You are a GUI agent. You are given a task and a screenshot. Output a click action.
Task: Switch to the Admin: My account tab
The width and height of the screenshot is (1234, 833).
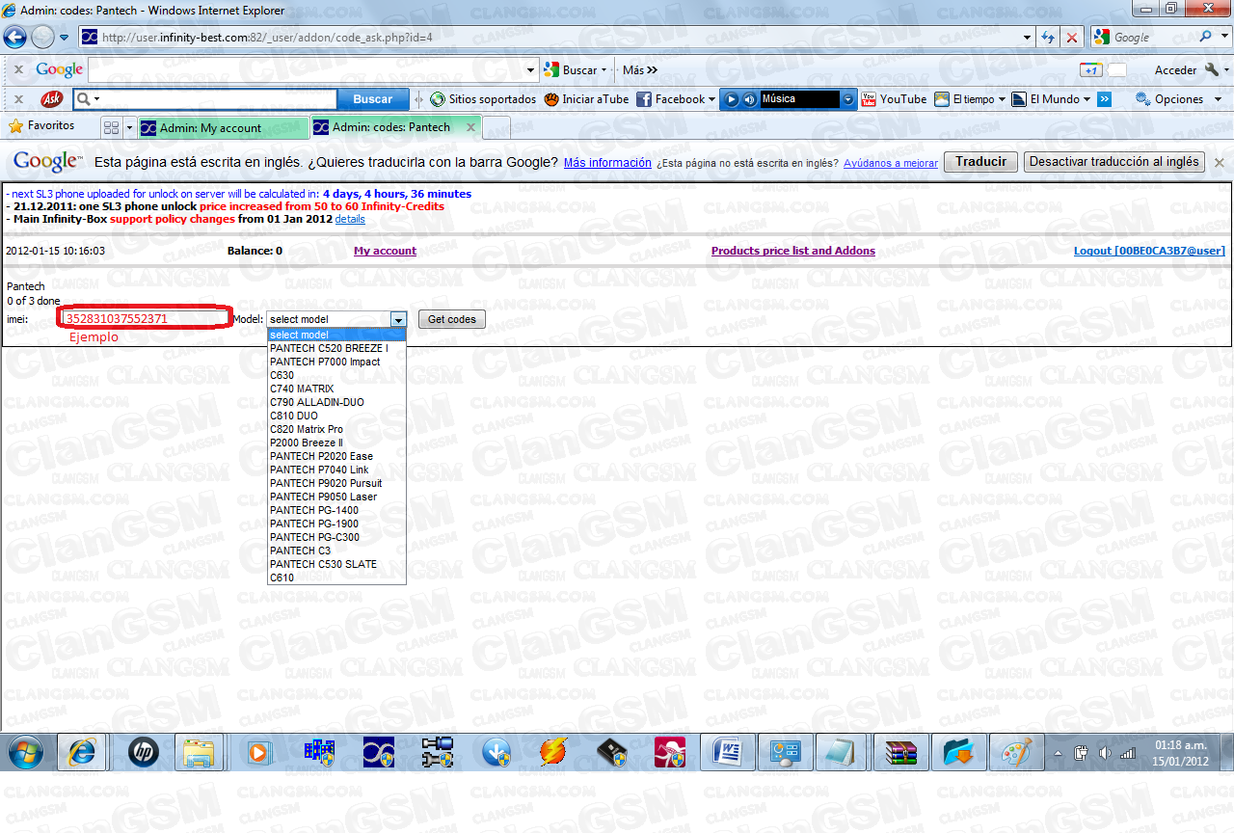click(x=224, y=126)
